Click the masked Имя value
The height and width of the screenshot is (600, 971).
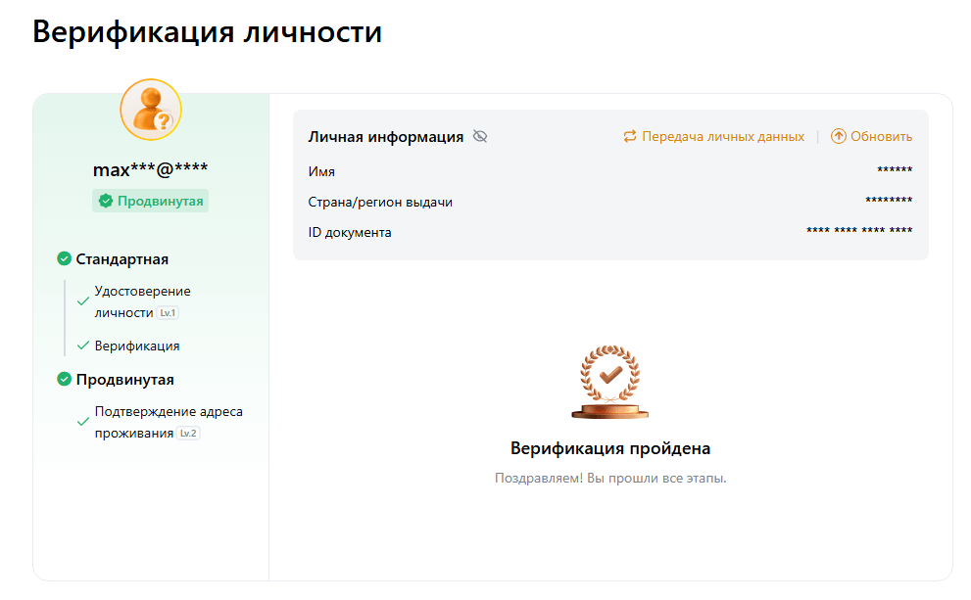click(x=895, y=171)
